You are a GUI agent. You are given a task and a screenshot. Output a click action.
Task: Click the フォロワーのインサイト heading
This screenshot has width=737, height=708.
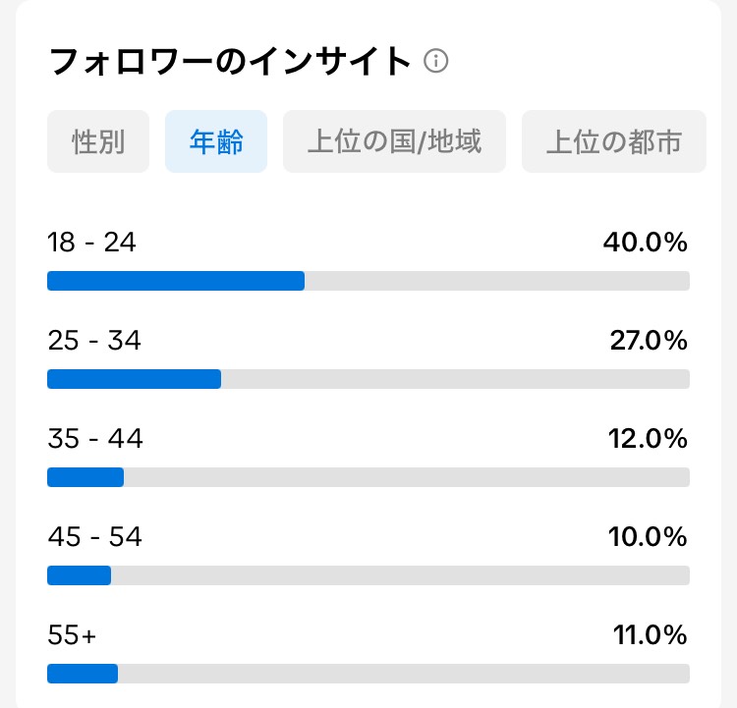[x=230, y=62]
